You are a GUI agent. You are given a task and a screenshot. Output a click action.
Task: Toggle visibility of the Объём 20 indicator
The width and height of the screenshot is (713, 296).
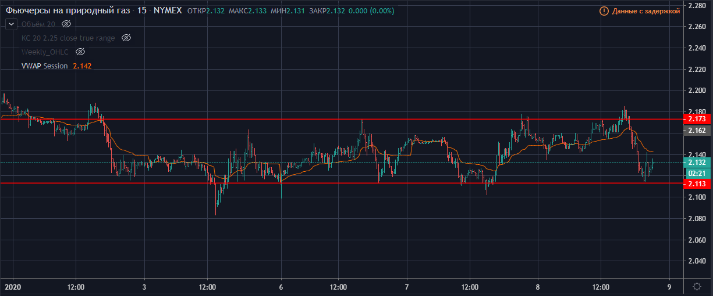[x=66, y=24]
